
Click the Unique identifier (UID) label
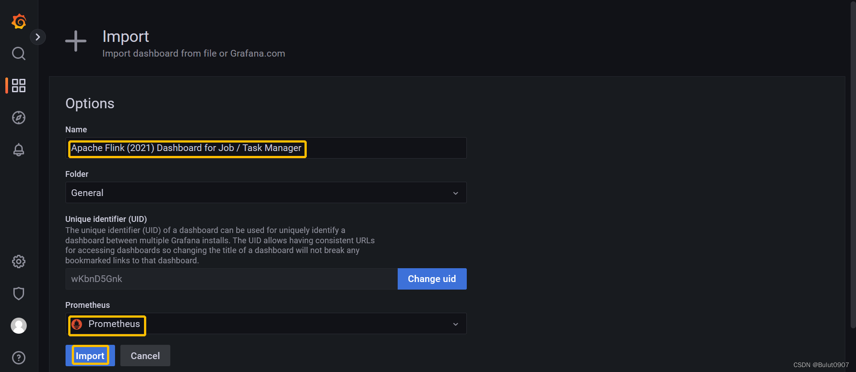coord(106,219)
